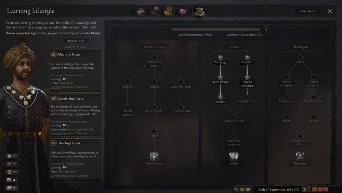This screenshot has width=342, height=193.
Task: Choose the Theology Focus option
Action: coord(76,160)
